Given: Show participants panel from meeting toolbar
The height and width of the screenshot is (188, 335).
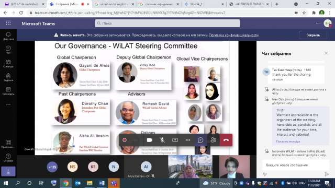Looking at the screenshot, I should click(x=213, y=140).
